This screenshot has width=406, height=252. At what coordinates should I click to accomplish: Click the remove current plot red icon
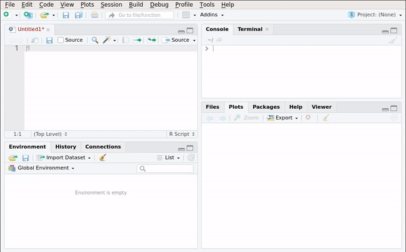(x=308, y=118)
